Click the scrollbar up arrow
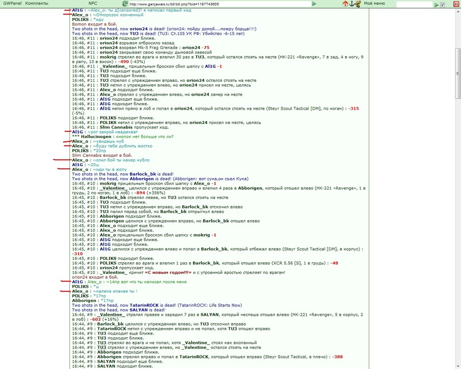The height and width of the screenshot is (369, 461). (458, 12)
